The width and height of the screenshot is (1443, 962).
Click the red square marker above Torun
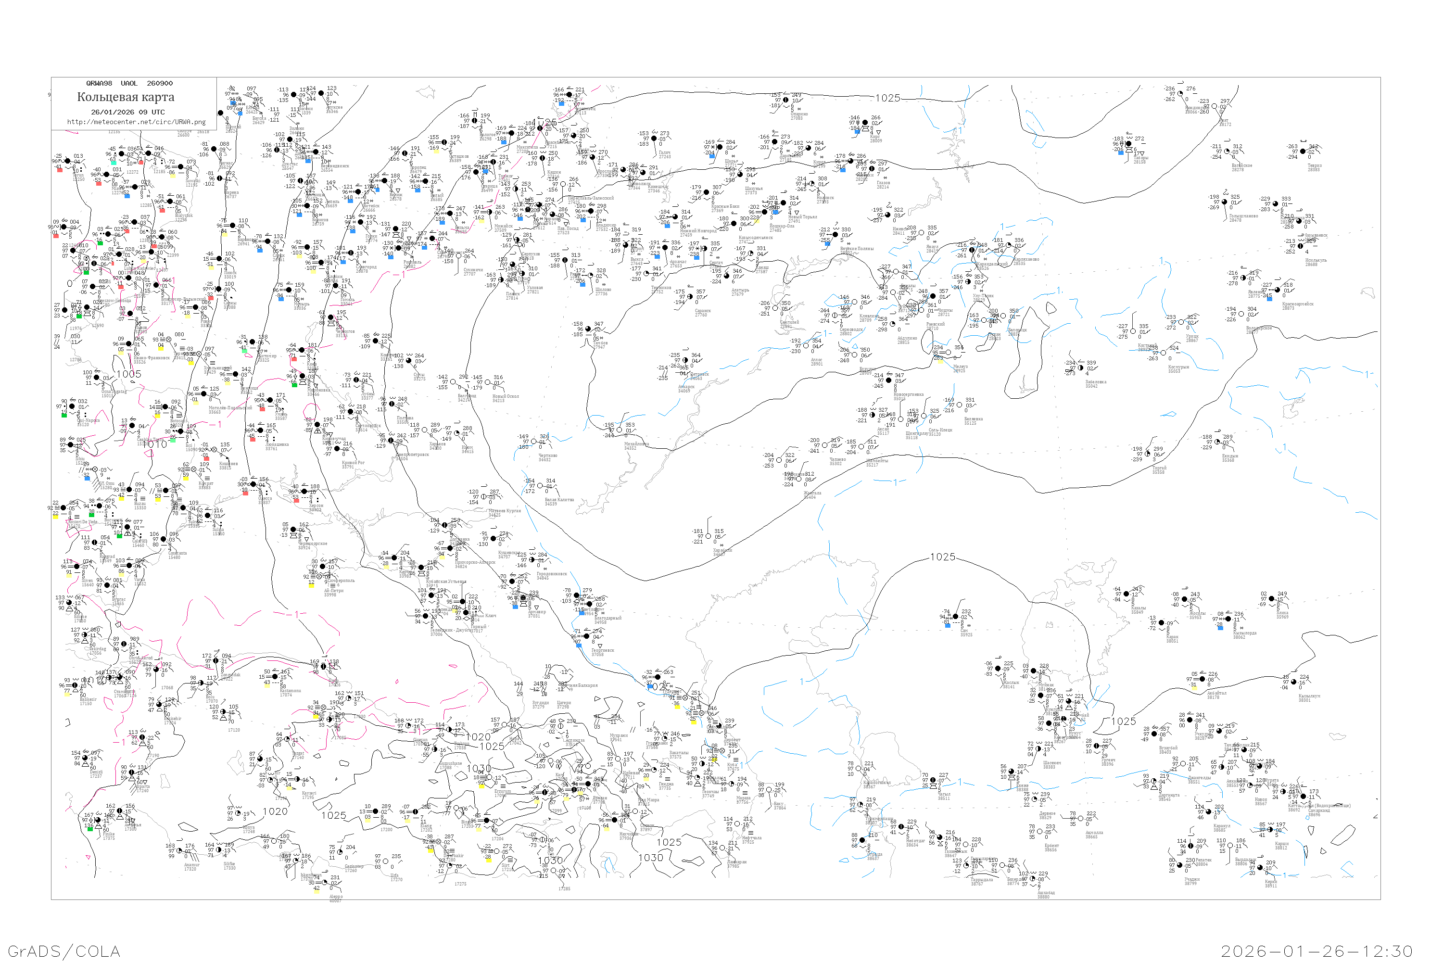pyautogui.click(x=60, y=170)
